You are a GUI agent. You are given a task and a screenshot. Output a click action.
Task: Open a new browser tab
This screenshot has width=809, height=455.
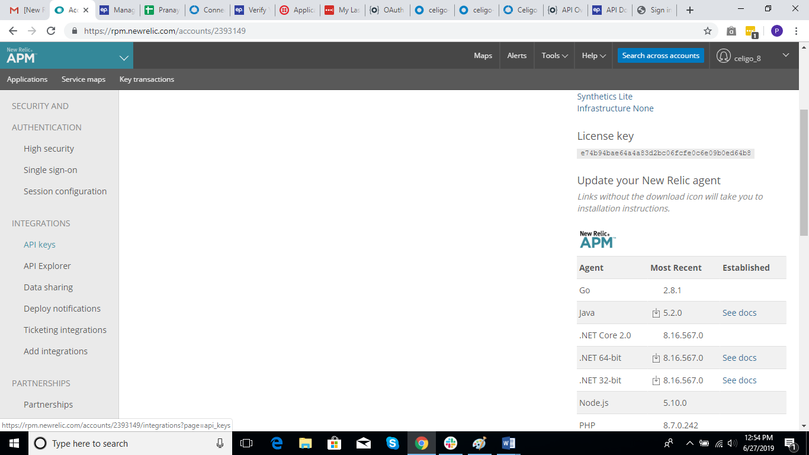pos(689,10)
